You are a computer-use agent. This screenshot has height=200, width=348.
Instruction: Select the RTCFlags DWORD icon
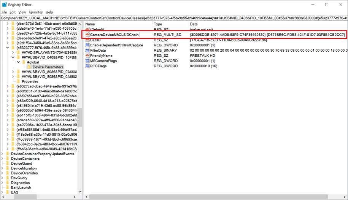point(87,66)
